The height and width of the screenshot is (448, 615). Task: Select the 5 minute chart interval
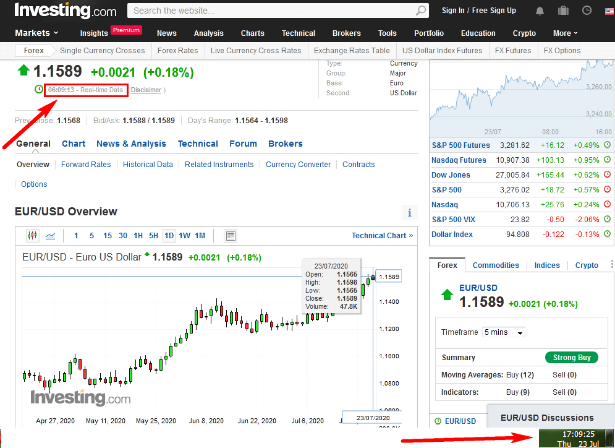coord(91,236)
